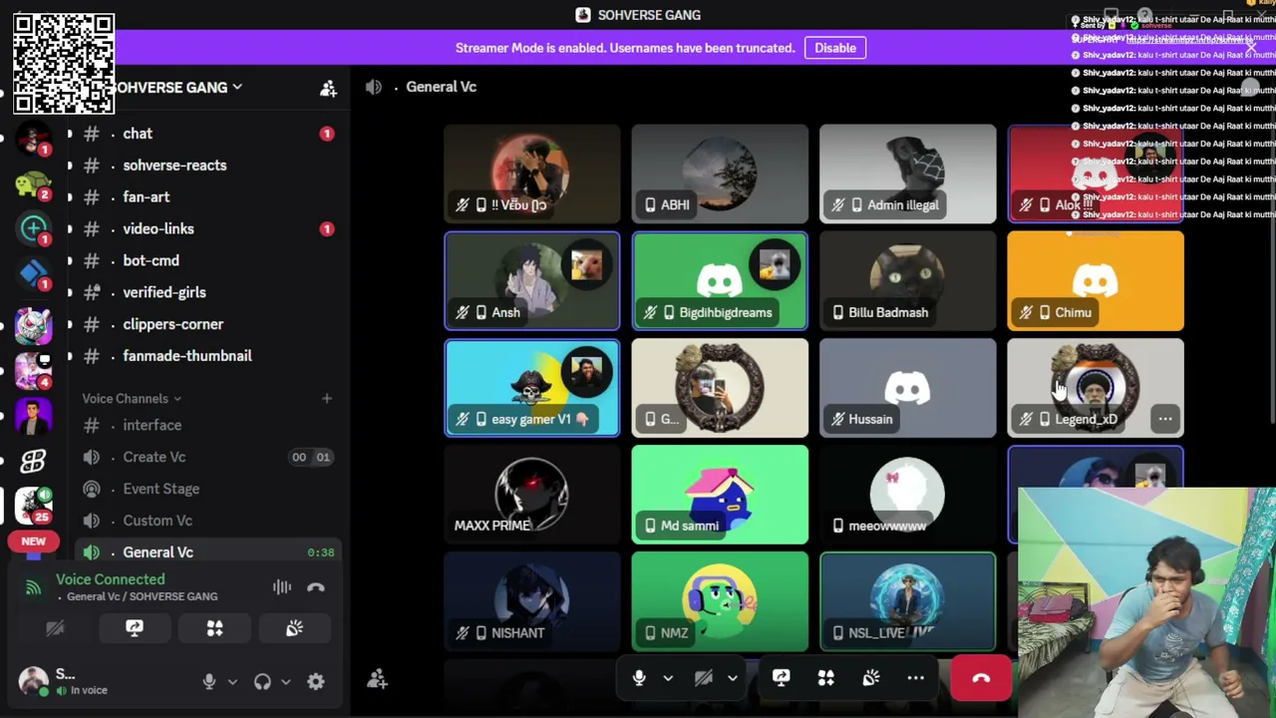
Task: Click the green voice connection signal icon
Action: [x=33, y=587]
